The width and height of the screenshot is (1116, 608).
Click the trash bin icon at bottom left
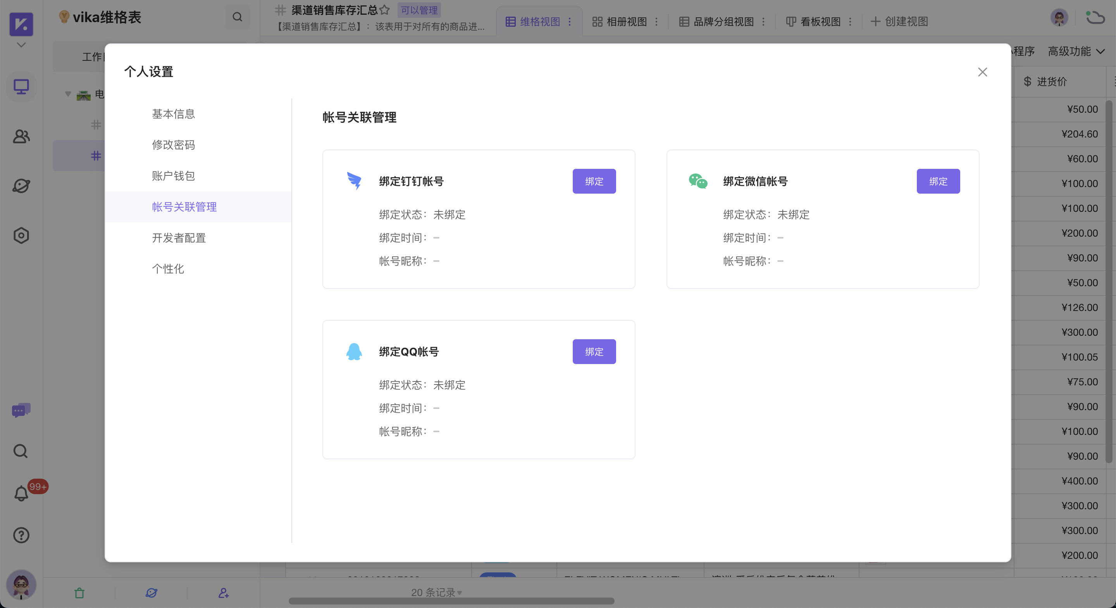[80, 593]
